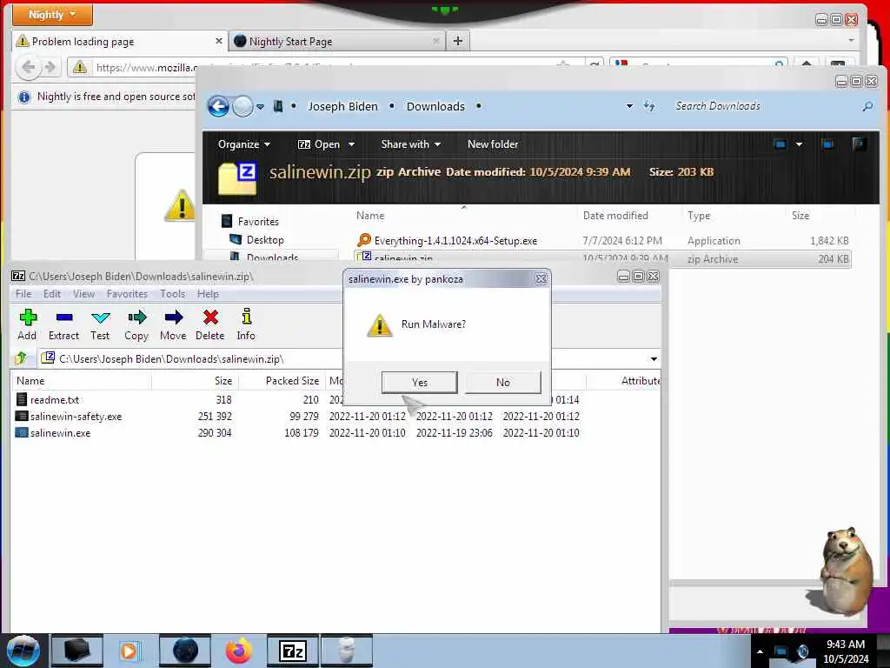Go up one folder level in 7-Zip
This screenshot has height=668, width=890.
pos(21,358)
